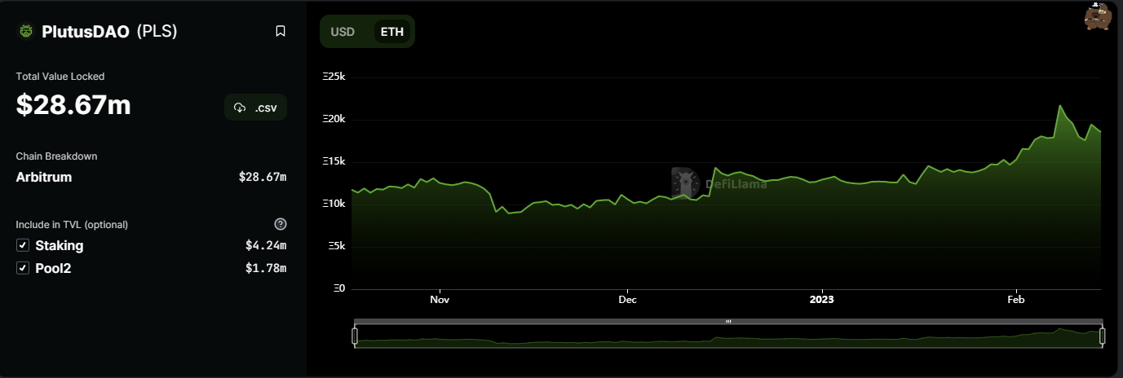Image resolution: width=1123 pixels, height=378 pixels.
Task: Click the chart peak in February
Action: pyautogui.click(x=1060, y=106)
